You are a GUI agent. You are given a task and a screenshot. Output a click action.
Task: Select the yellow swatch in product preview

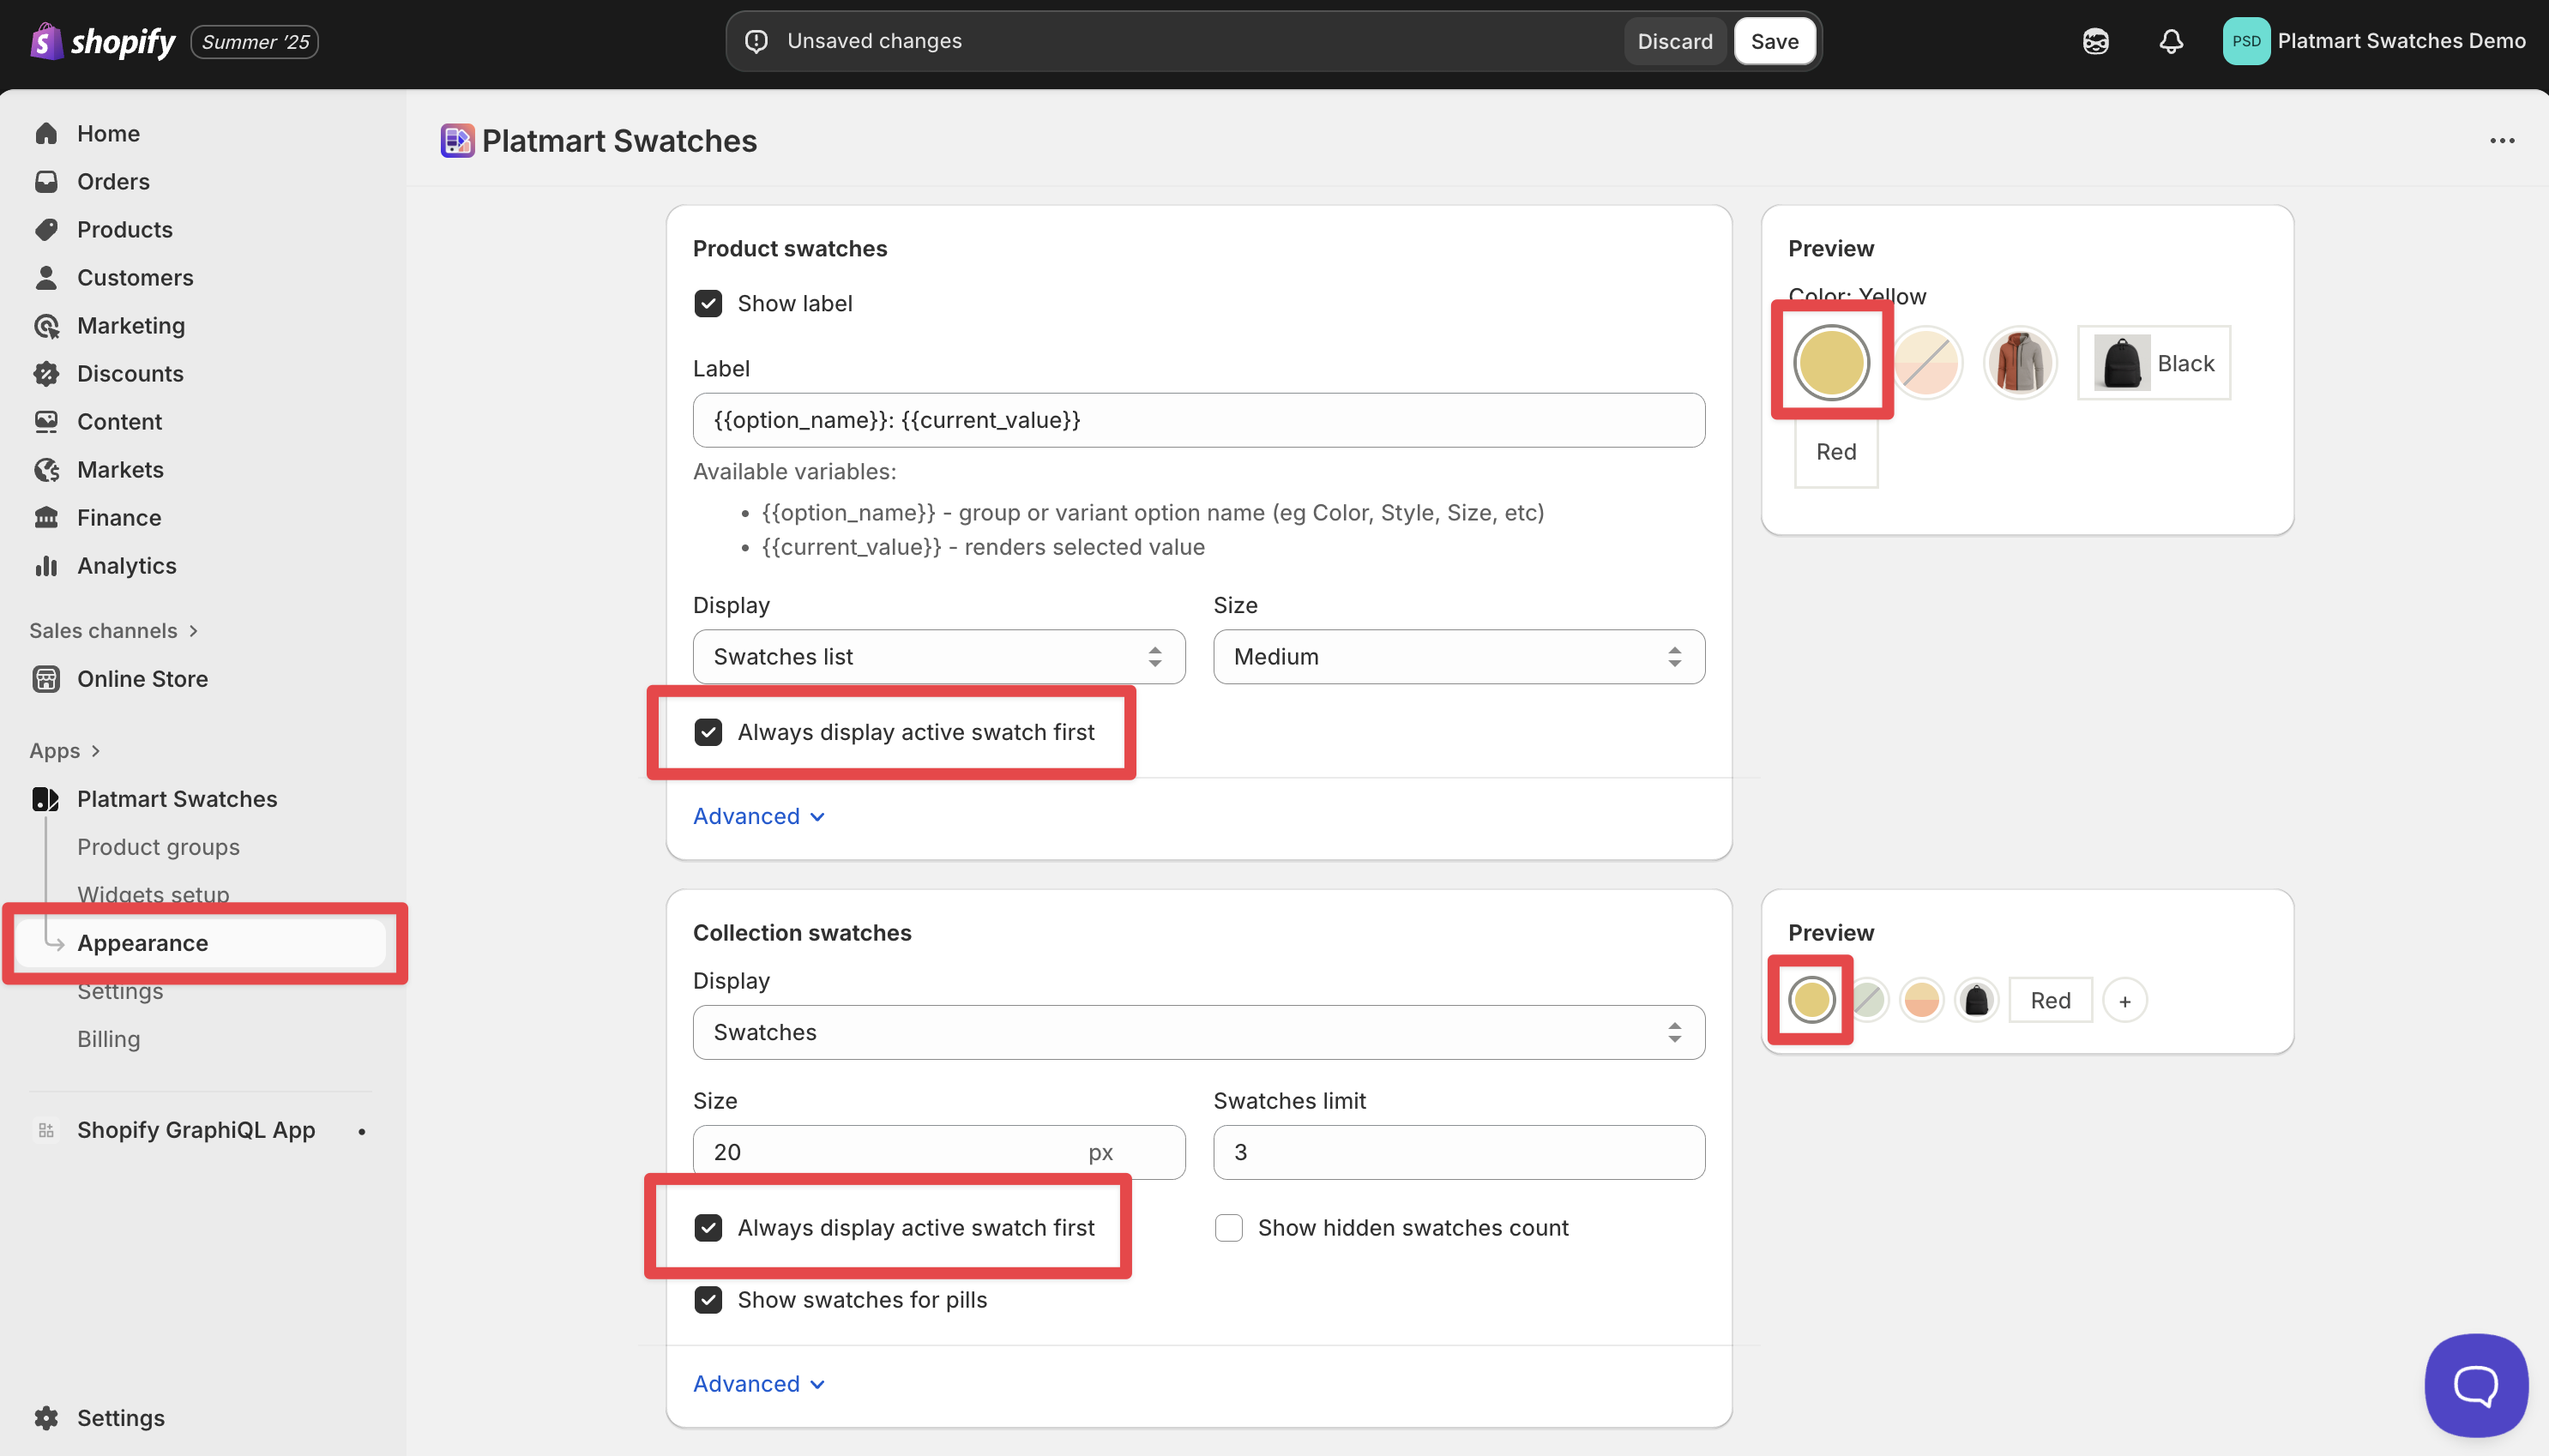(x=1831, y=362)
